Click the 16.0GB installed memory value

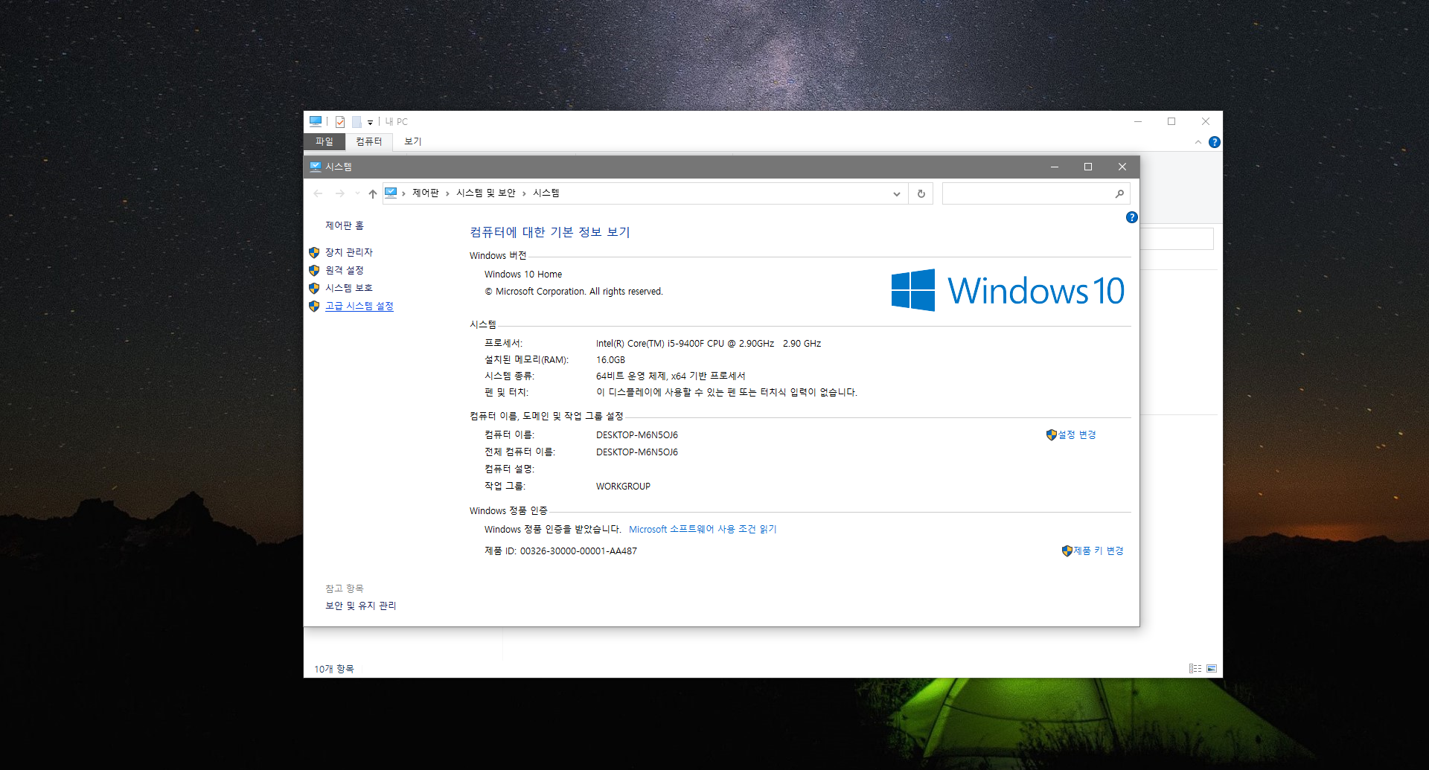(610, 360)
